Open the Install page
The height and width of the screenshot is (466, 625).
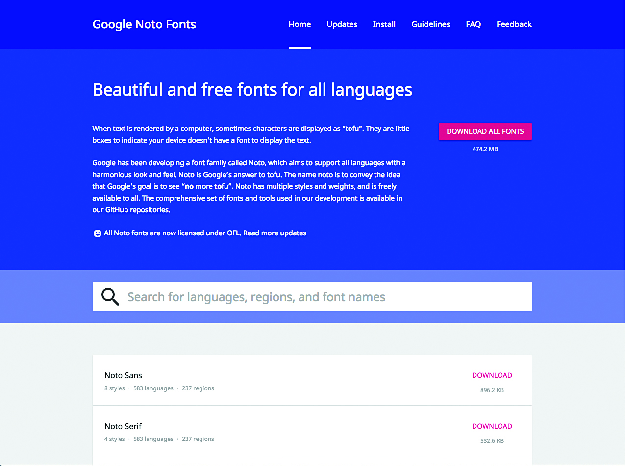pyautogui.click(x=384, y=24)
